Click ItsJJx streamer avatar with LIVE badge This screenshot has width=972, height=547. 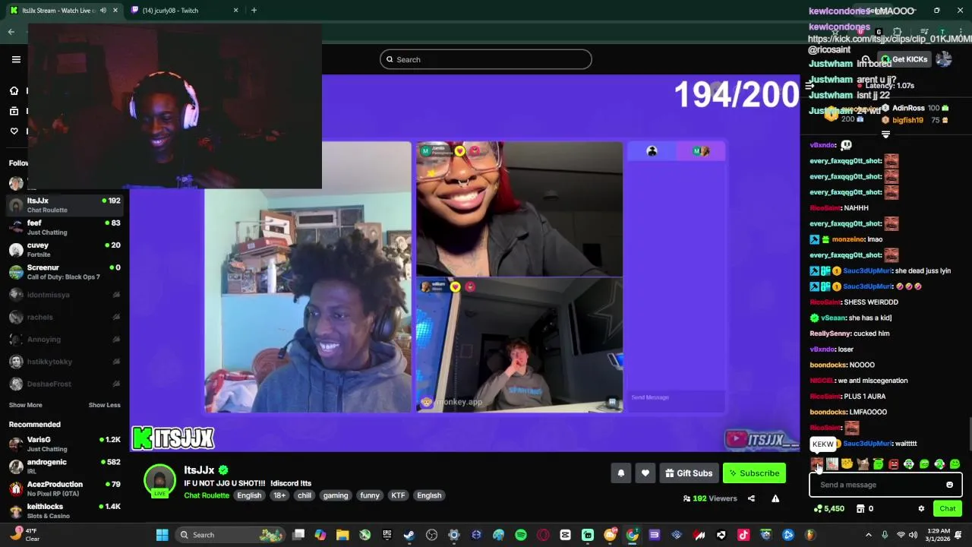[x=159, y=481]
